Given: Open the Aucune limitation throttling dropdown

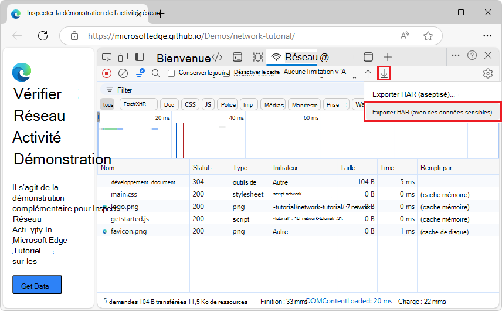Looking at the screenshot, I should point(315,72).
